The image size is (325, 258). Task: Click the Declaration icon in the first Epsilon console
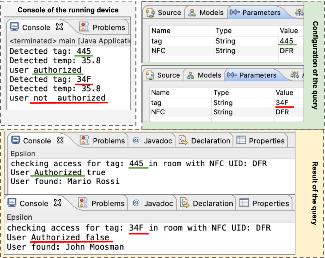point(183,140)
